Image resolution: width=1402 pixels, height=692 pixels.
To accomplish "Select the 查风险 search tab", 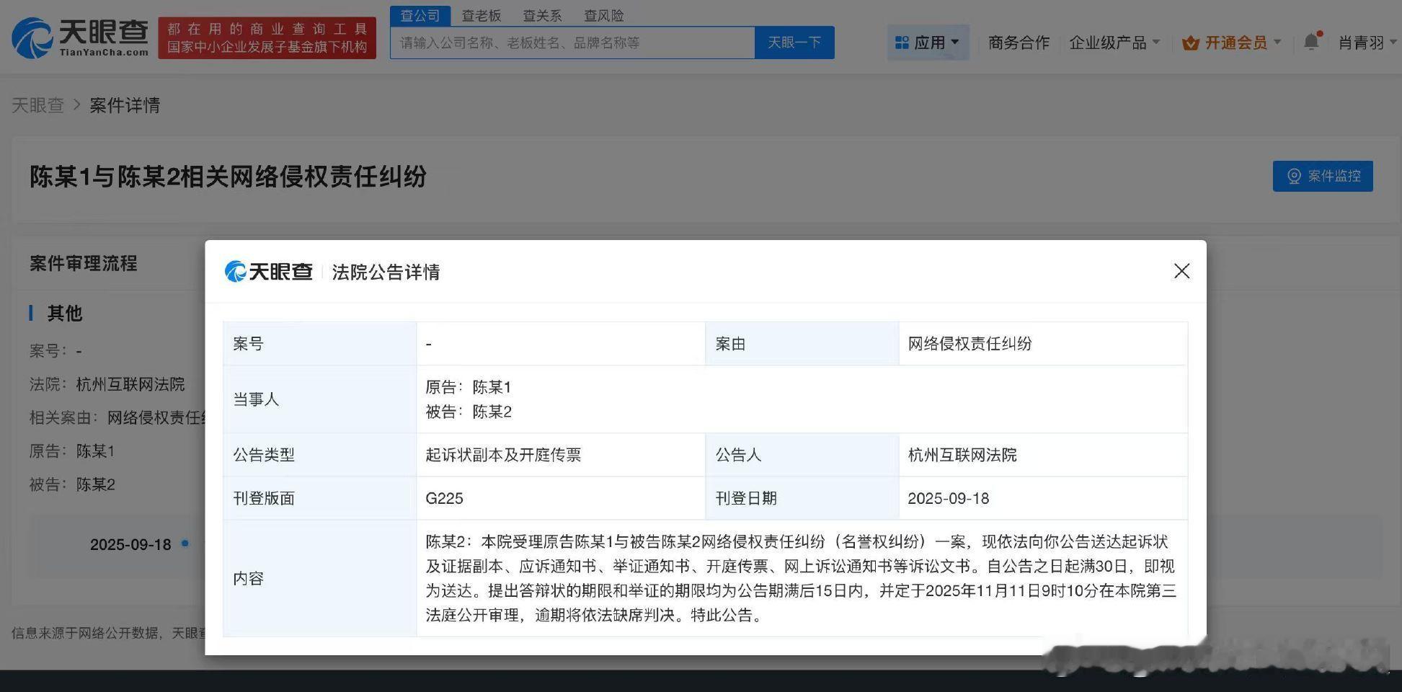I will 603,16.
